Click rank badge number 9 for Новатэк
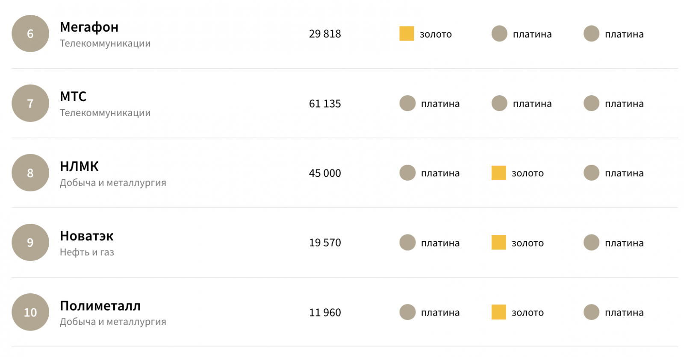 pos(30,243)
